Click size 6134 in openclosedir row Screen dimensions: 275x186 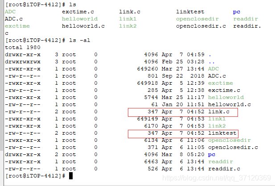pos(151,140)
